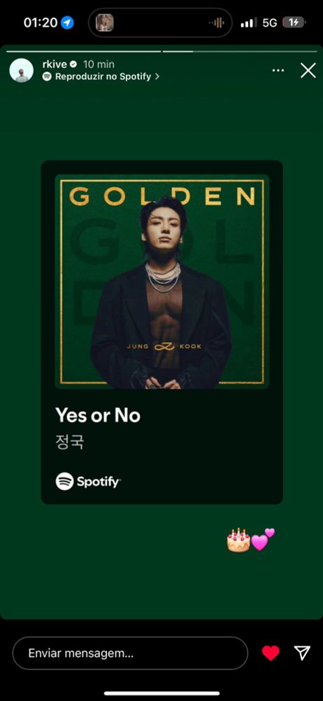Tap the small Spotify icon beside Reproduzir
The width and height of the screenshot is (323, 701).
(47, 76)
